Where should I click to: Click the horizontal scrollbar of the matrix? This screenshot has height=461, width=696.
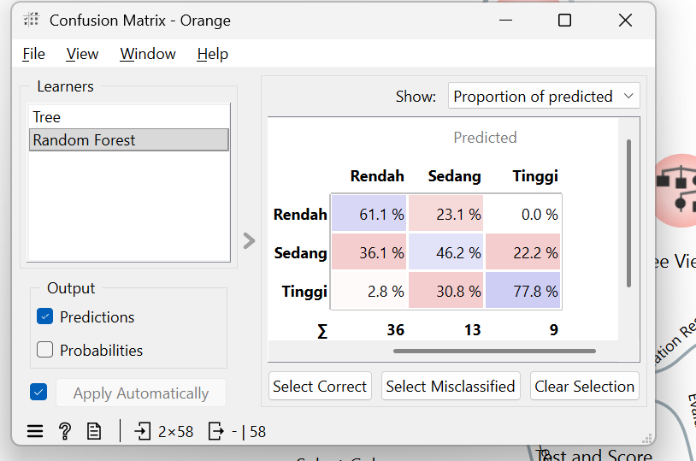coord(494,351)
